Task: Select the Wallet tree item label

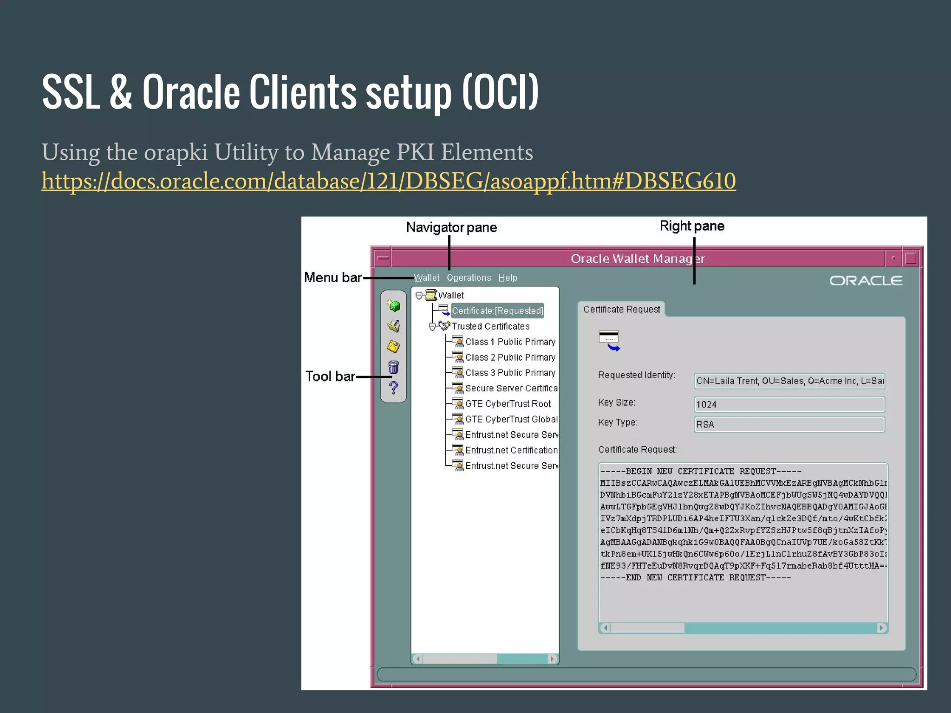Action: click(451, 295)
